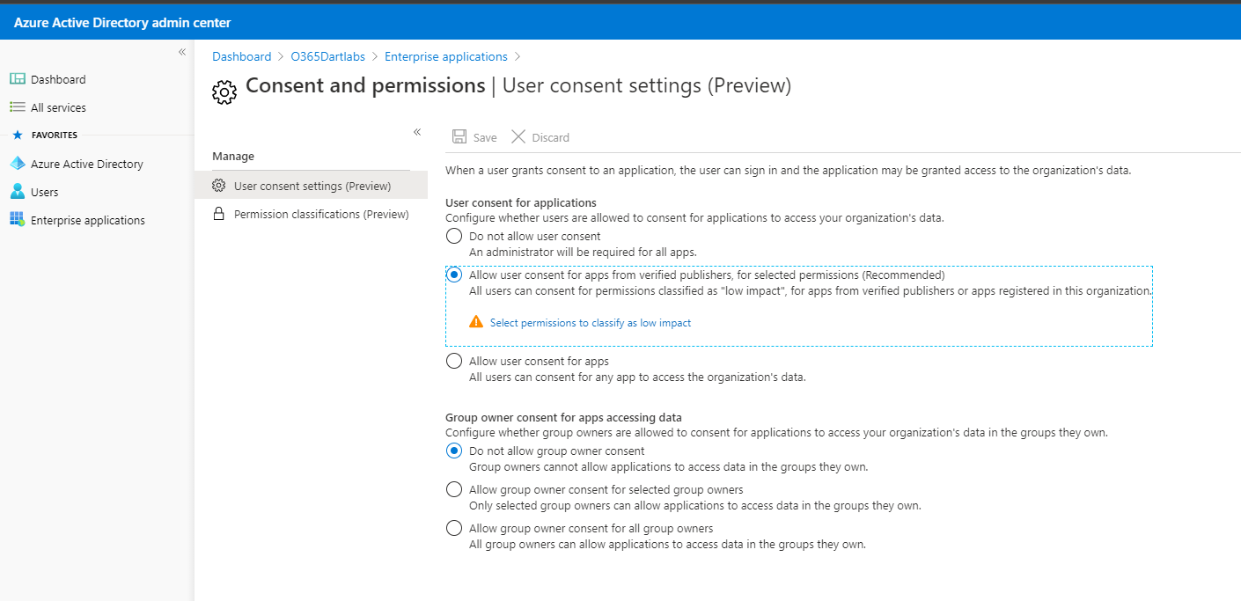1241x601 pixels.
Task: Collapse the left navigation sidebar chevron
Action: pyautogui.click(x=182, y=52)
